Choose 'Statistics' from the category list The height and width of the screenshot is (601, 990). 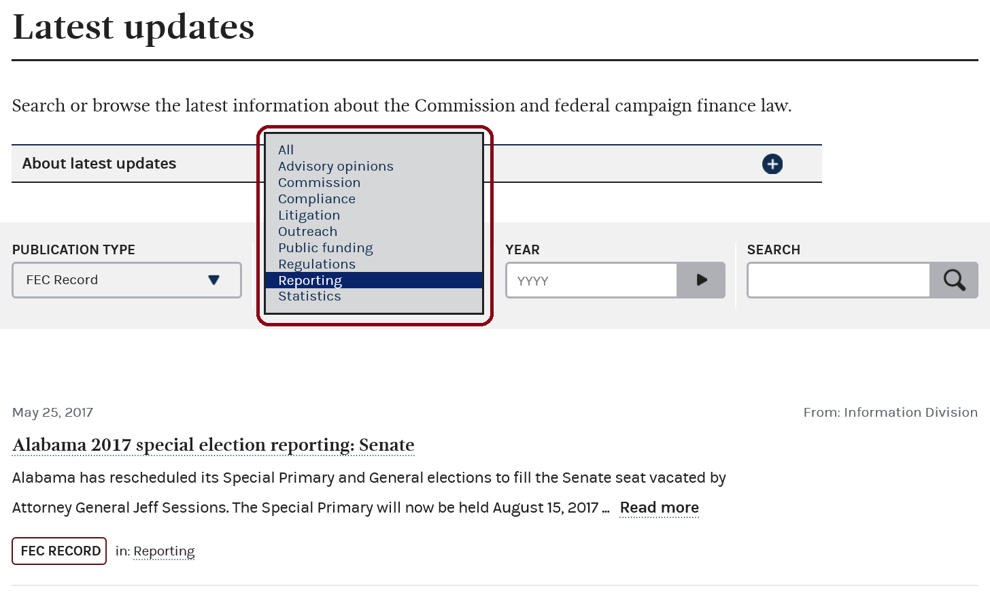[310, 296]
